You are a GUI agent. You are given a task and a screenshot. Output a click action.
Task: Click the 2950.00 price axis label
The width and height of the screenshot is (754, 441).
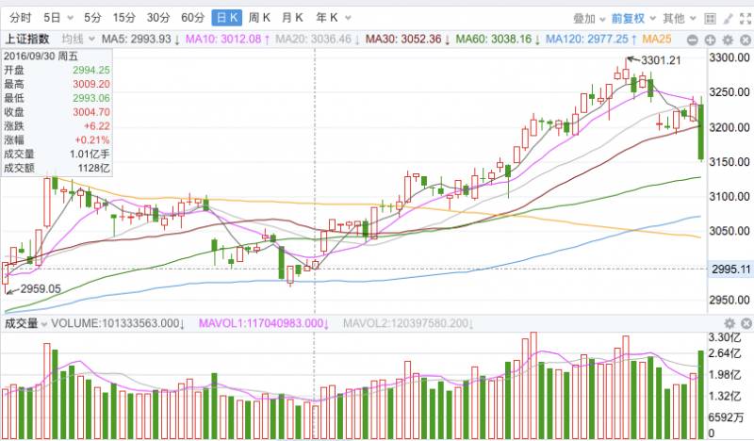coord(729,300)
